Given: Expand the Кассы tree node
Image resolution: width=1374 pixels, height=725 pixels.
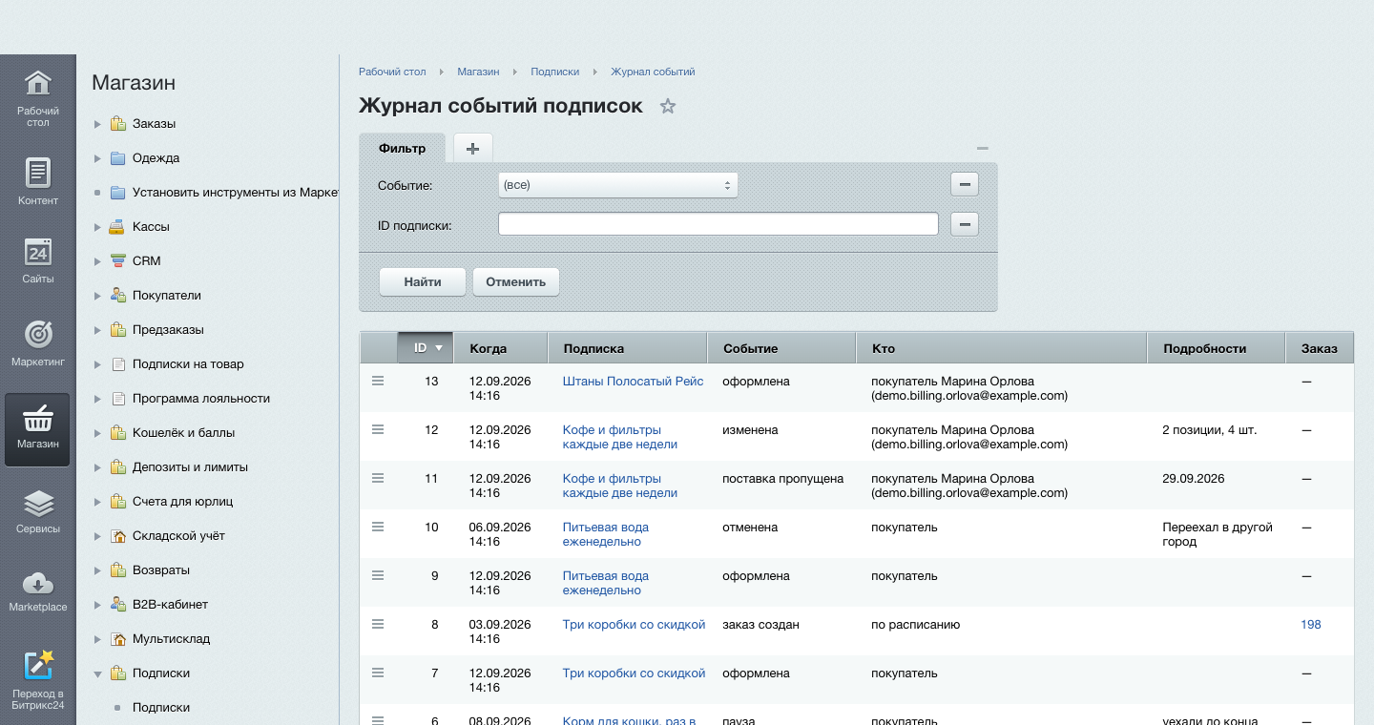Looking at the screenshot, I should pos(97,227).
